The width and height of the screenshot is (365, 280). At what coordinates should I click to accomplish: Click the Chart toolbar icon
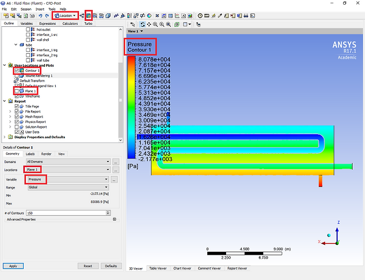(177, 16)
